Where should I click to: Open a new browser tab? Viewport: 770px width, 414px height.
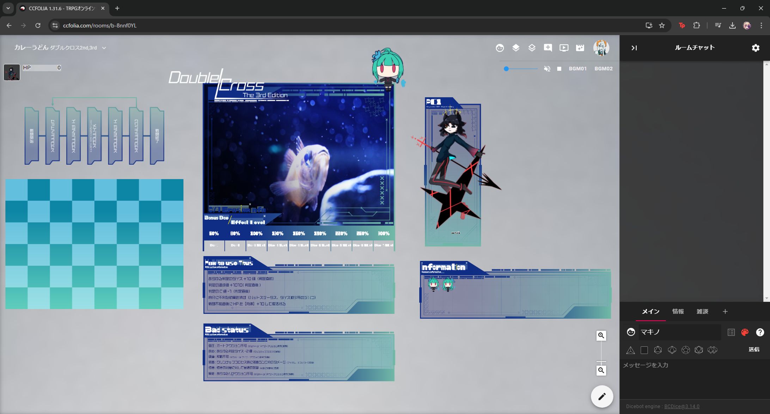point(117,8)
